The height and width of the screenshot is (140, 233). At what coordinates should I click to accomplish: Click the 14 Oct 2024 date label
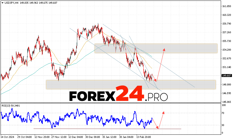tap(7, 137)
